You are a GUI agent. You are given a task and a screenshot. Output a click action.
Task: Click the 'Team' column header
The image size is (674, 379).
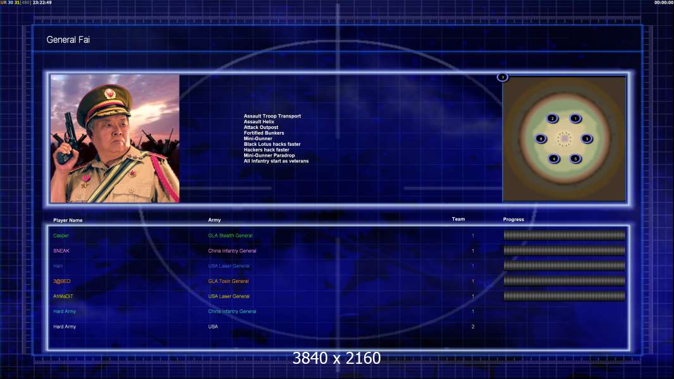[458, 219]
